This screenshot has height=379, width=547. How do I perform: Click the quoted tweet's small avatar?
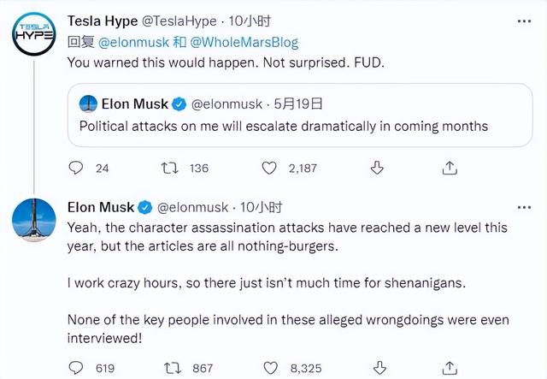(87, 104)
